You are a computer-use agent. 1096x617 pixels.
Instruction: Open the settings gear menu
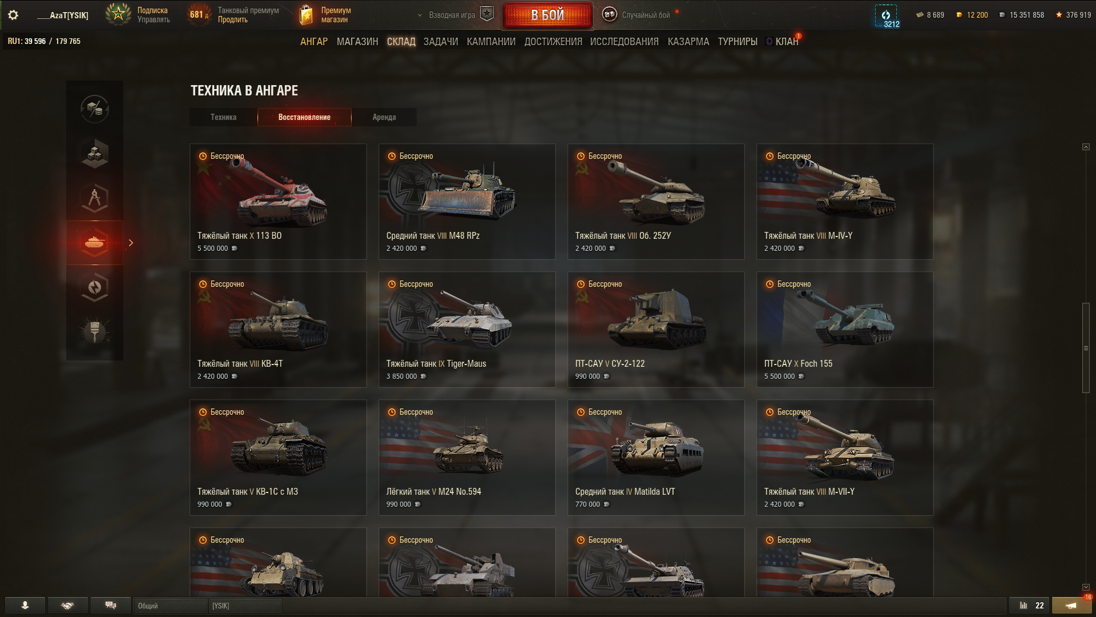tap(13, 15)
